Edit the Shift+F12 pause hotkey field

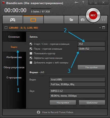coord(91,49)
